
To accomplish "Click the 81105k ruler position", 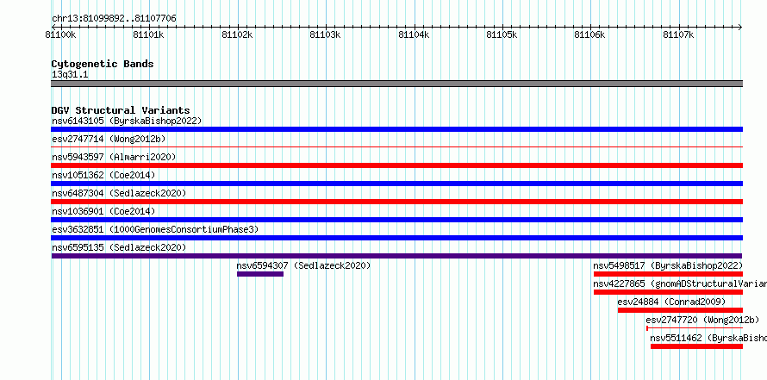I will point(502,34).
